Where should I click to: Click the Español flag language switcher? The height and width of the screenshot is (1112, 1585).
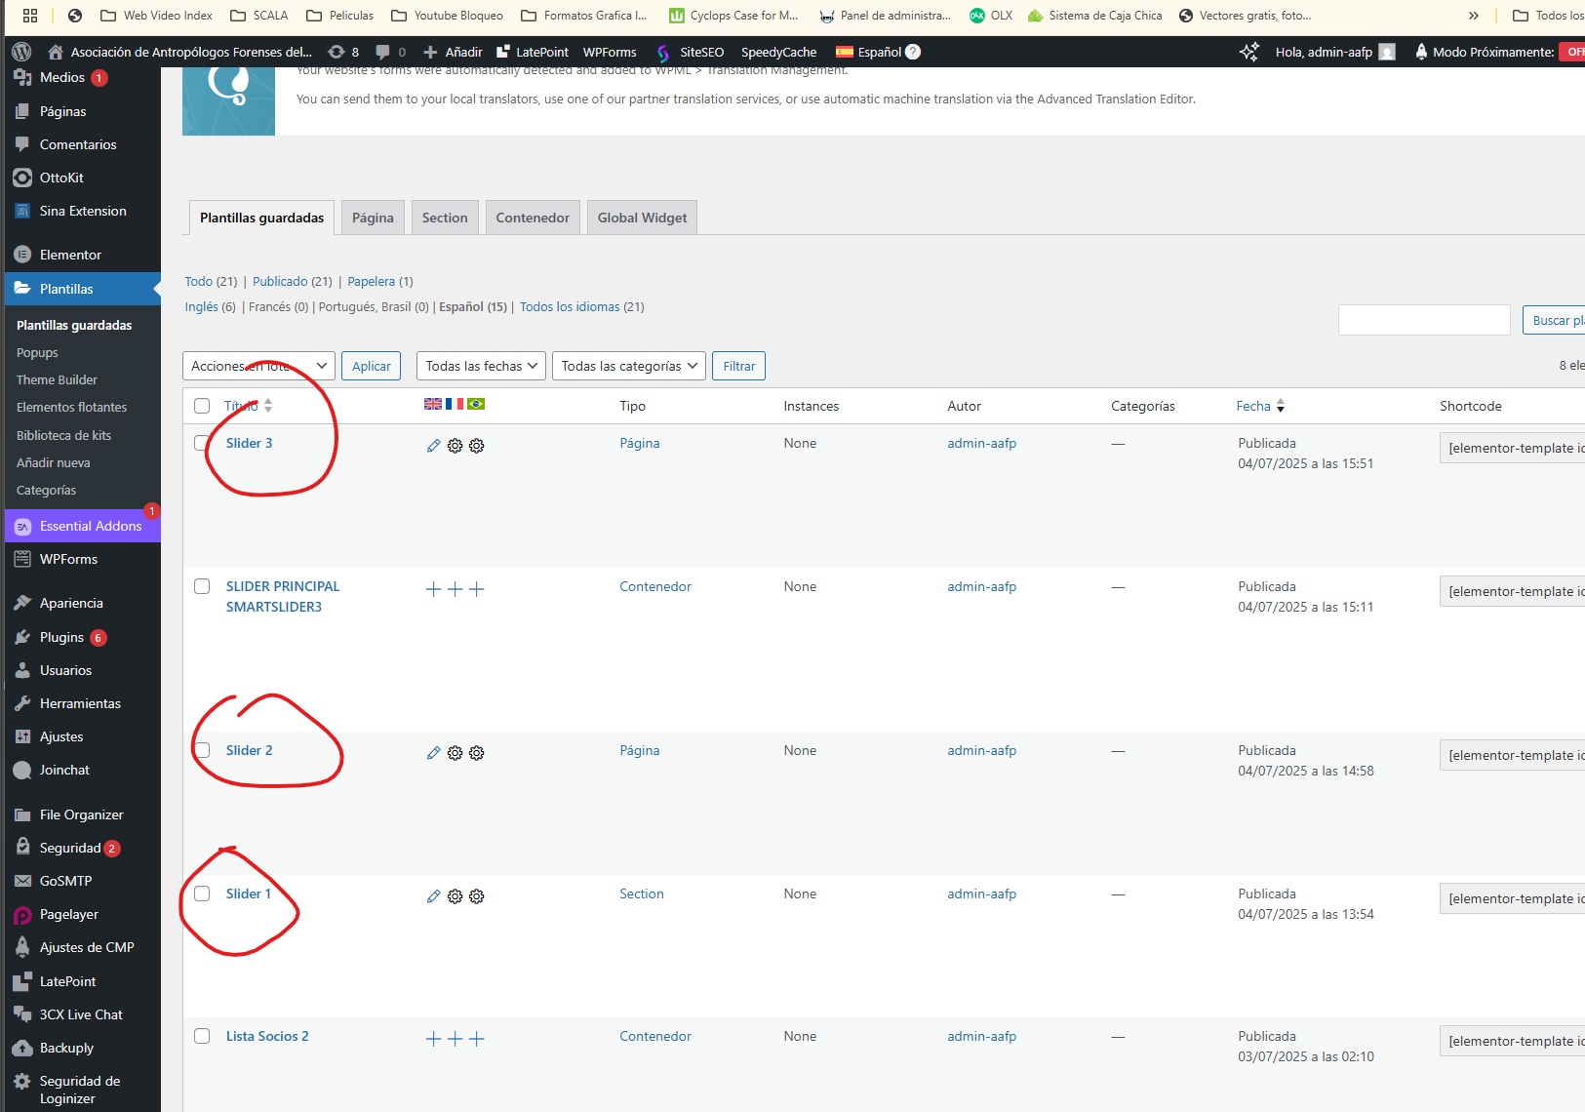(868, 52)
